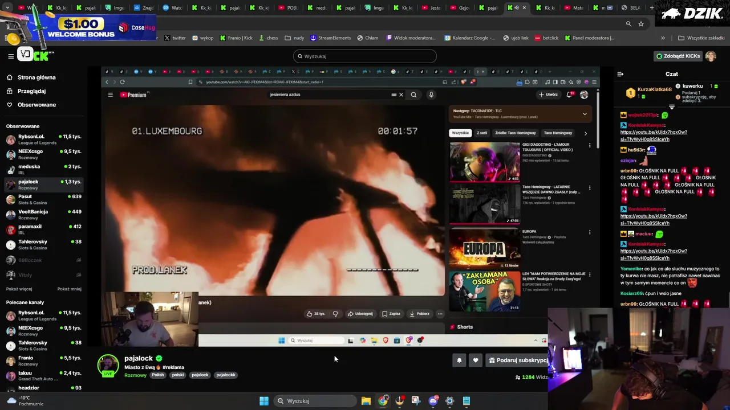Click the Zdobądź KICKs button
730x410 pixels.
coord(678,56)
